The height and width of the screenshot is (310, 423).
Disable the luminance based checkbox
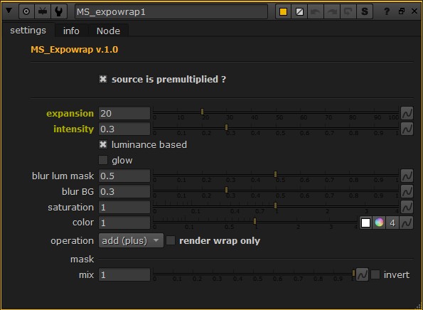coord(103,144)
